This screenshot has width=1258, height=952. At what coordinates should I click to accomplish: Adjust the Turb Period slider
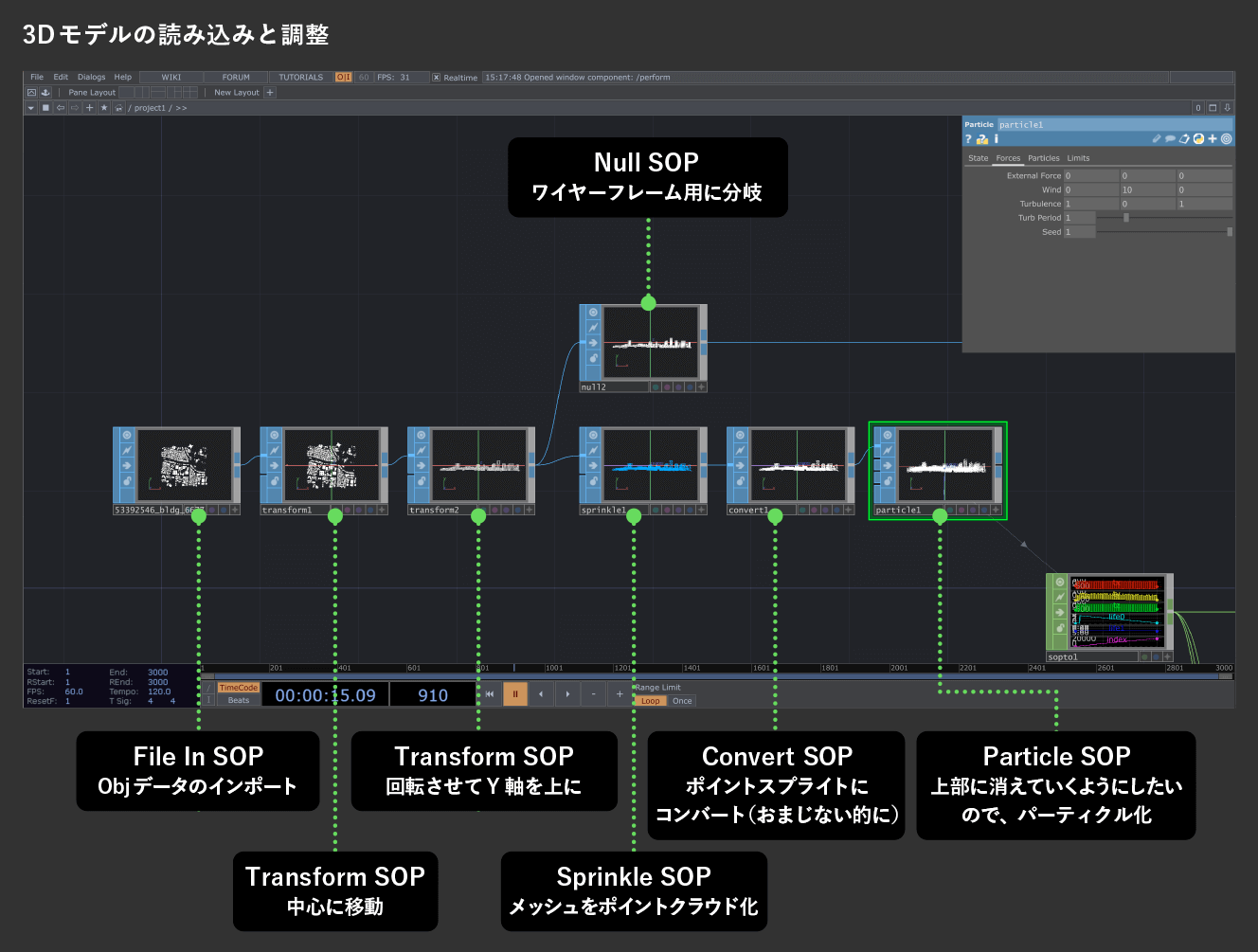[x=1165, y=218]
